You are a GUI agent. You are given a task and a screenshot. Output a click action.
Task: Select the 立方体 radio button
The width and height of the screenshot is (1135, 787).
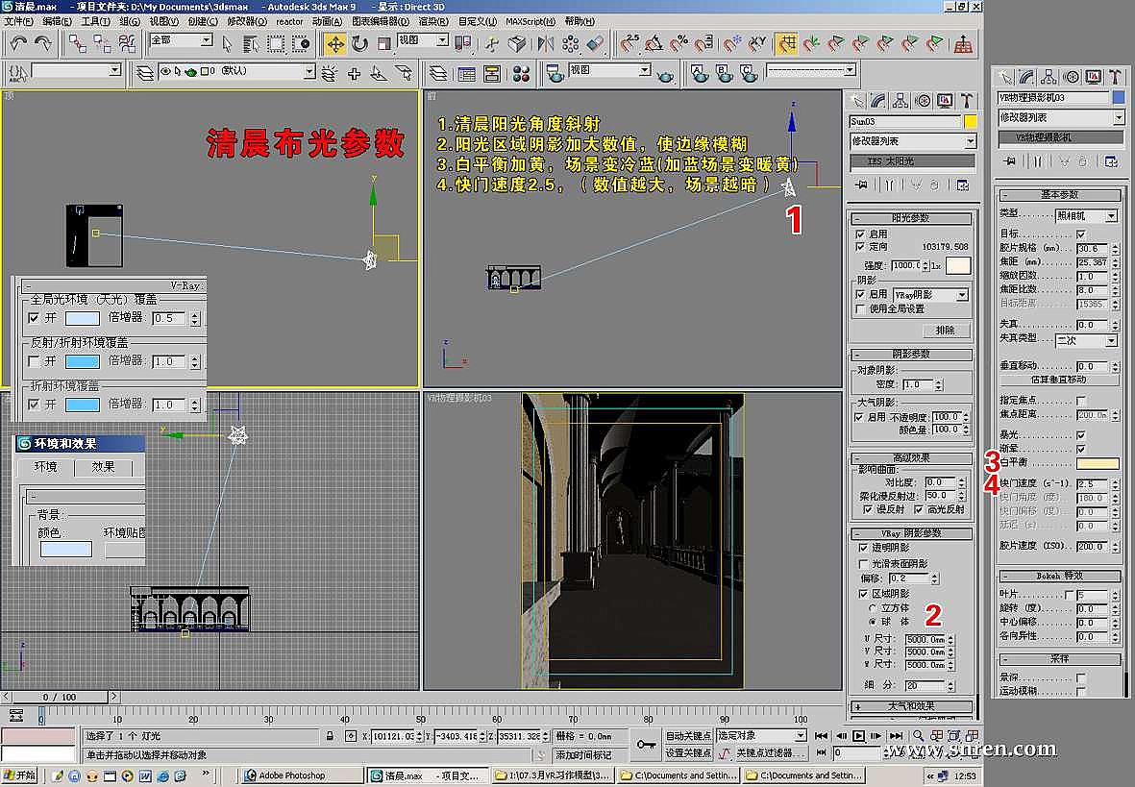[x=873, y=608]
